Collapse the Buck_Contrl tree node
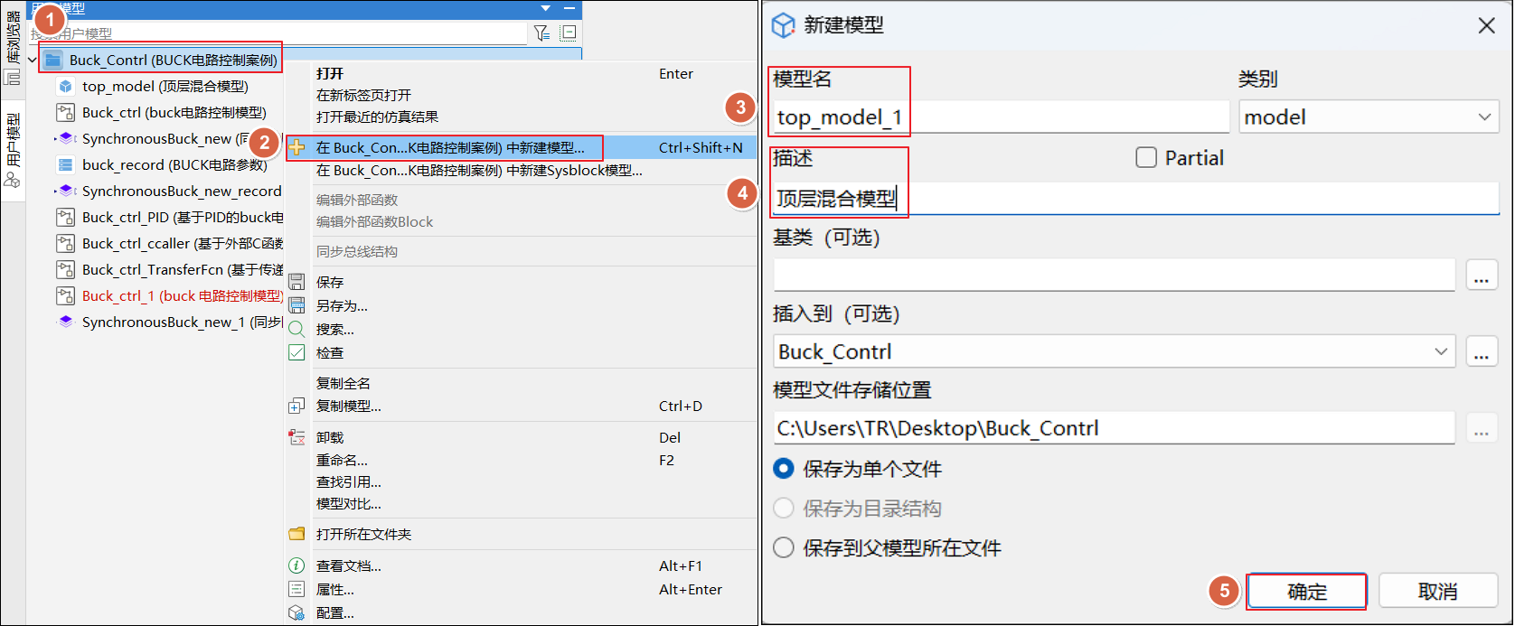The image size is (1515, 626). pyautogui.click(x=33, y=61)
